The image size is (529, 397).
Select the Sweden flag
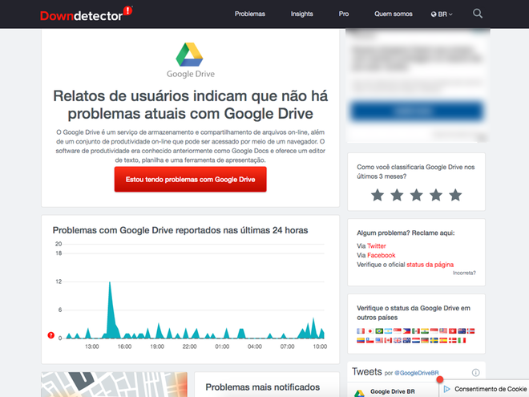point(434,340)
